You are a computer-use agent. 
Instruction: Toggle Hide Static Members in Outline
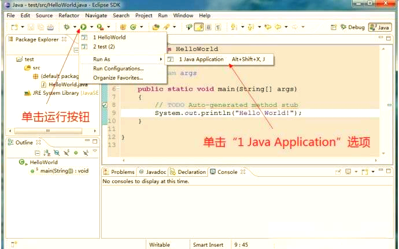pos(66,153)
